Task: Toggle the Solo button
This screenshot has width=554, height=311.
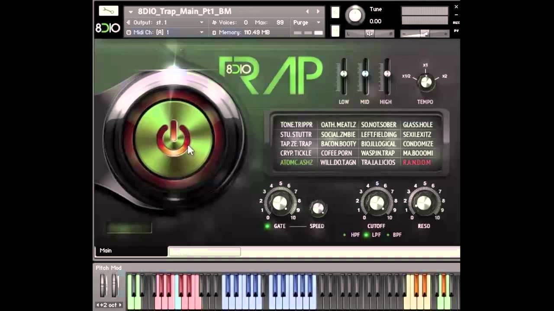Action: coord(335,13)
